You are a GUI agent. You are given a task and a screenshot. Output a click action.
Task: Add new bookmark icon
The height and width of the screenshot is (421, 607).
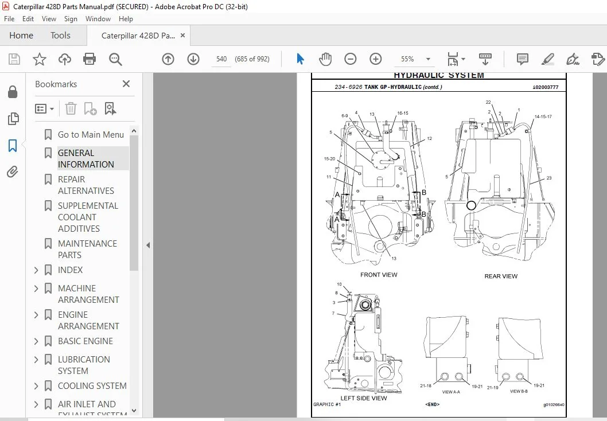point(90,109)
